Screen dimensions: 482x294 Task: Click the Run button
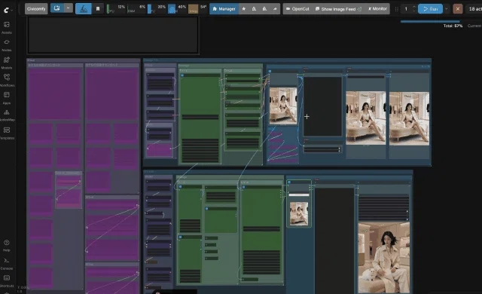[x=430, y=9]
